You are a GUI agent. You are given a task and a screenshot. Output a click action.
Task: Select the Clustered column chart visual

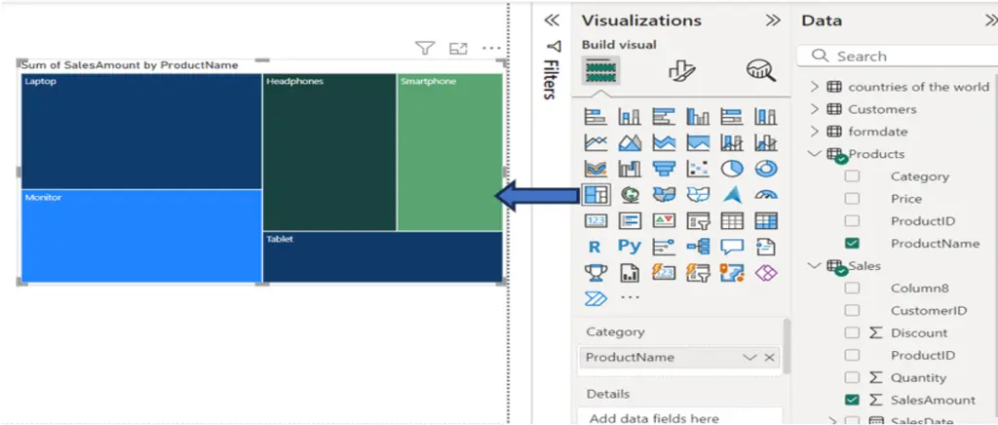698,116
